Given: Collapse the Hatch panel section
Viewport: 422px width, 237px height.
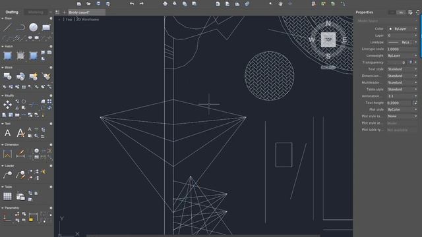Looking at the screenshot, I should point(3,47).
